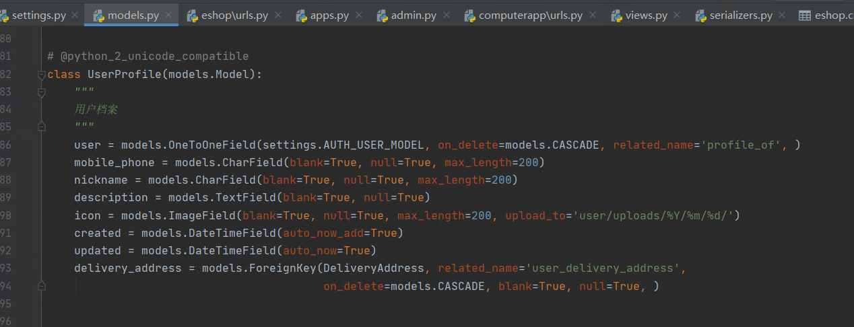Viewport: 854px width, 327px height.
Task: Click the Python file icon on admin.py tab
Action: (382, 15)
